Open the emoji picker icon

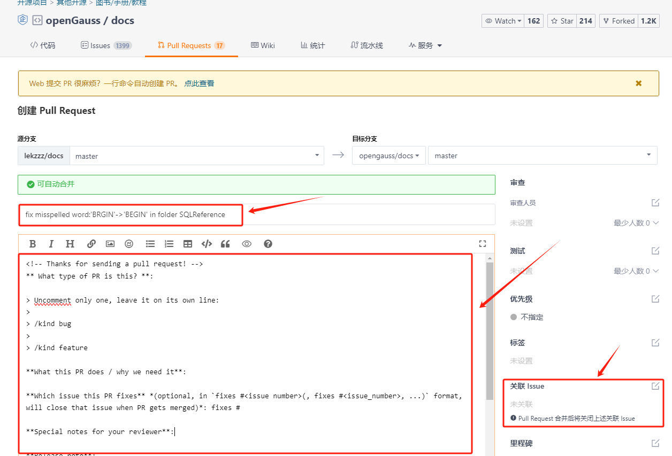pos(129,244)
